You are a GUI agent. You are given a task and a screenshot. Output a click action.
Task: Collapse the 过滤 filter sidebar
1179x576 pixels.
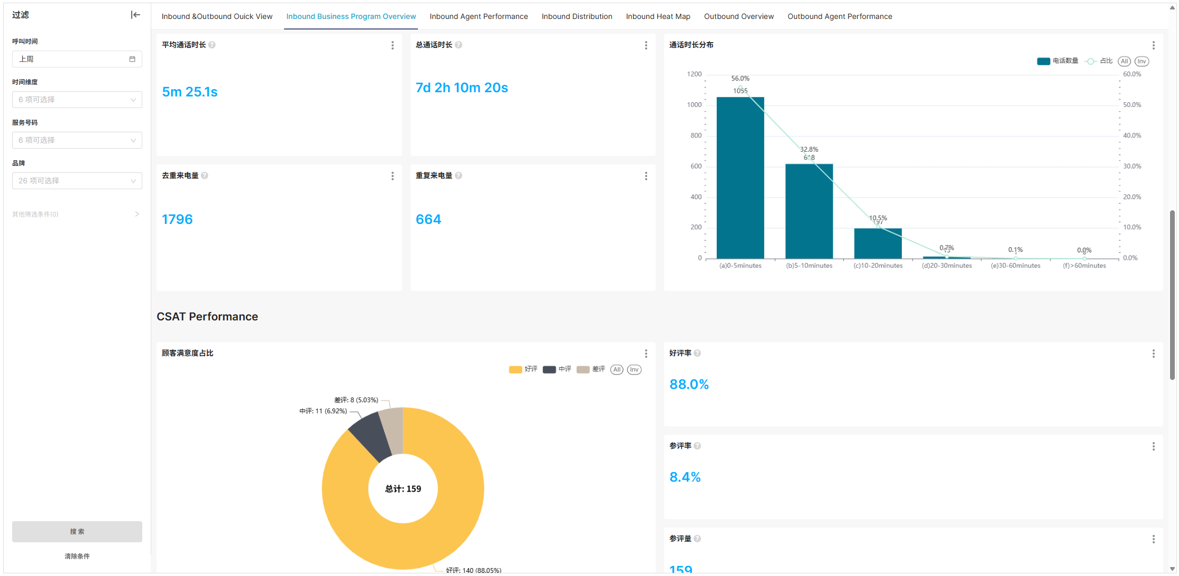(135, 15)
